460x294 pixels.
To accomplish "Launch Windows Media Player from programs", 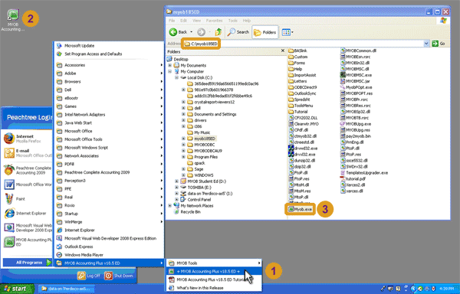I will point(109,255).
